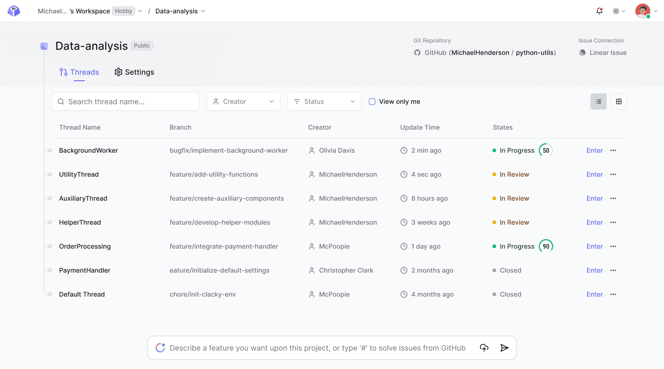This screenshot has height=369, width=664.
Task: Click the Settings gear icon
Action: [x=119, y=72]
